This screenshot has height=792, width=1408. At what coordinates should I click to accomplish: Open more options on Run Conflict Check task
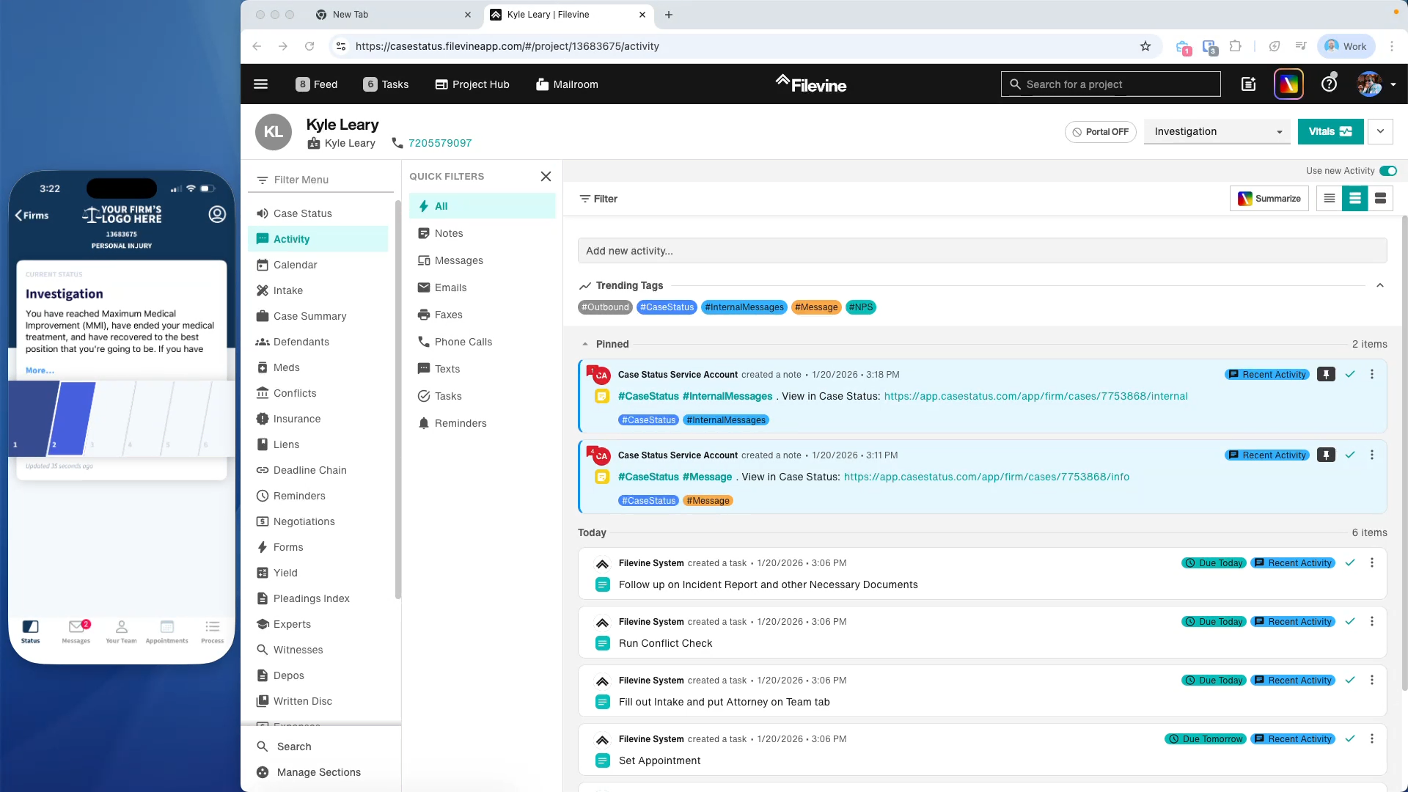click(1372, 622)
